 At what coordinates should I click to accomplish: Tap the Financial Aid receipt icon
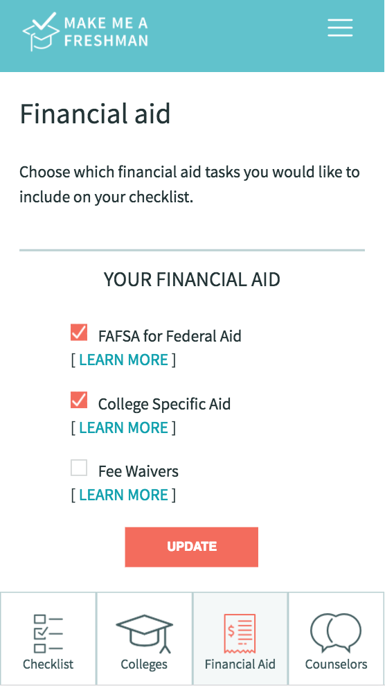pos(240,634)
